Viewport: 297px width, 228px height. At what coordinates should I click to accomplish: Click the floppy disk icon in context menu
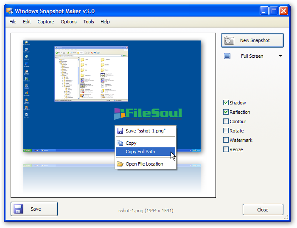[x=120, y=131]
